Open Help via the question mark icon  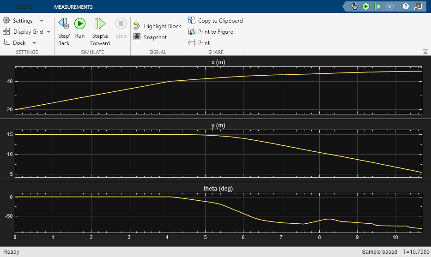[406, 6]
